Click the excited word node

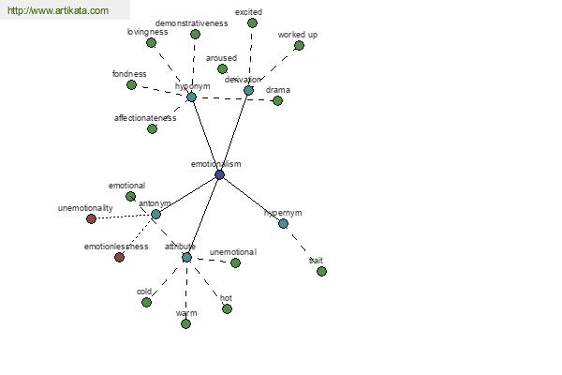[252, 22]
